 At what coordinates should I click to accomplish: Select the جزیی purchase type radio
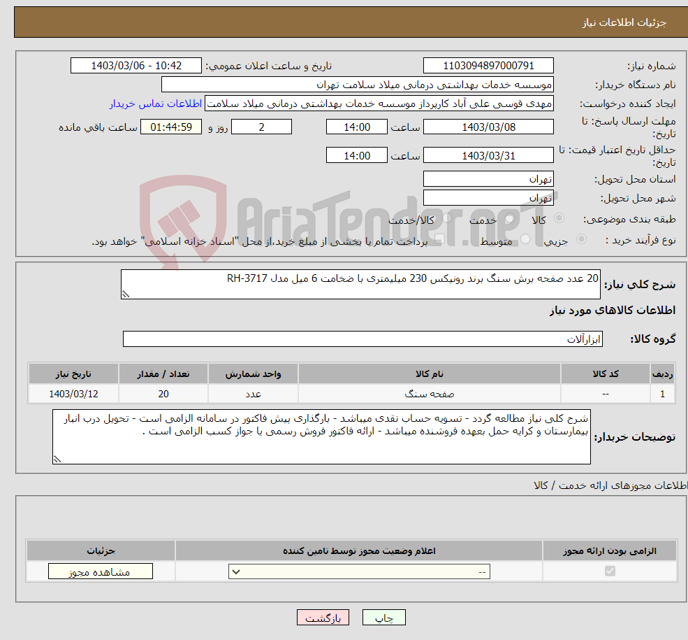(x=581, y=239)
